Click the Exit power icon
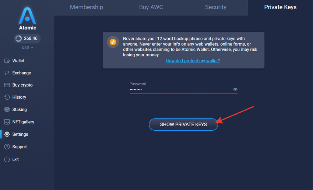 coord(7,159)
